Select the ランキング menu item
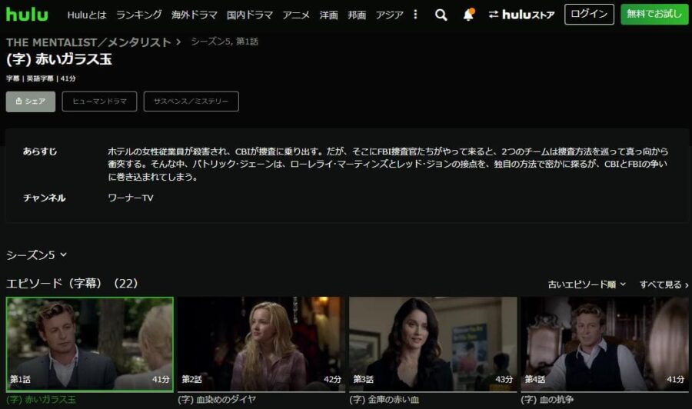Screen dimensions: 692x409 coord(138,15)
